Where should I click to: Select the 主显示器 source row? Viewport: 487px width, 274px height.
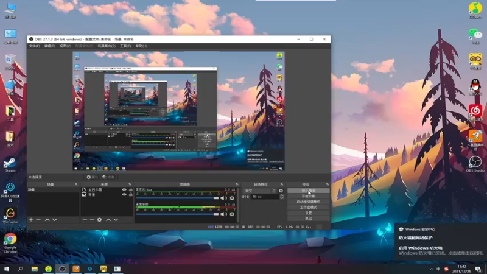point(107,189)
